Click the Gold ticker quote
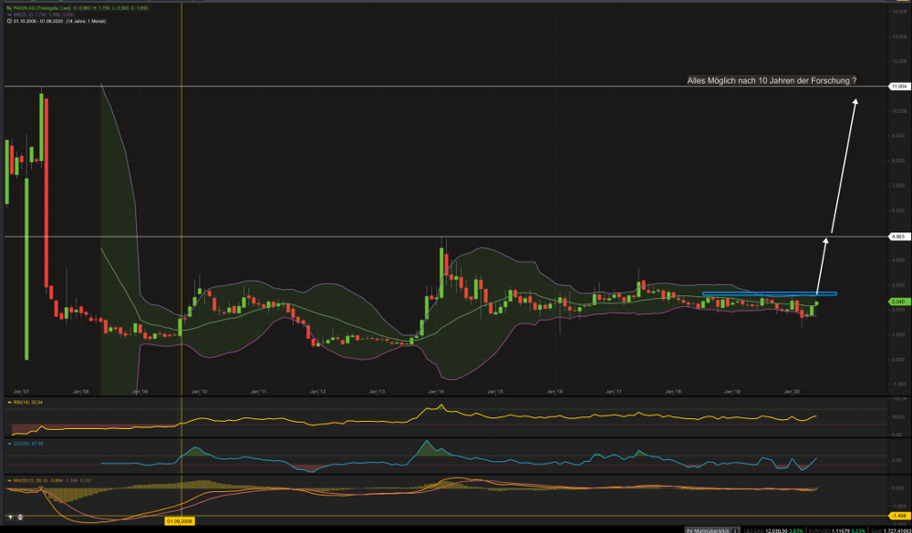Viewport: 912px width, 533px height. pyautogui.click(x=891, y=530)
